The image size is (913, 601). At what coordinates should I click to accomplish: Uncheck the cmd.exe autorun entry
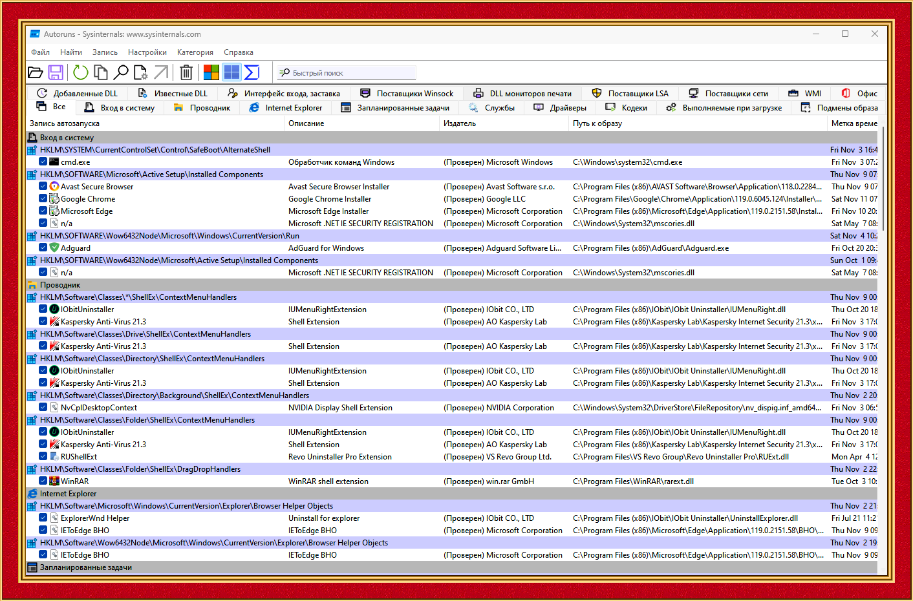[43, 162]
